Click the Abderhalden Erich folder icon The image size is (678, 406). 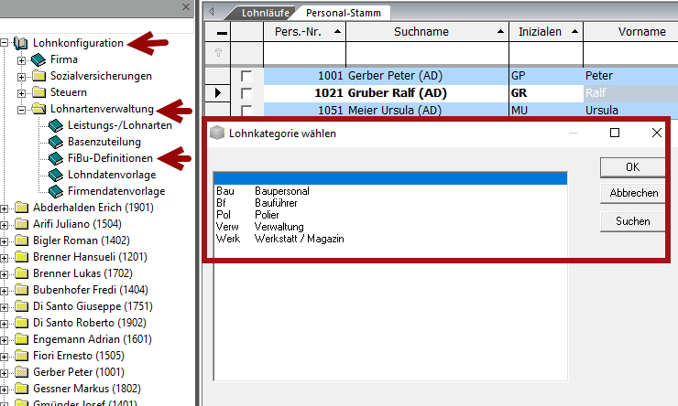21,208
